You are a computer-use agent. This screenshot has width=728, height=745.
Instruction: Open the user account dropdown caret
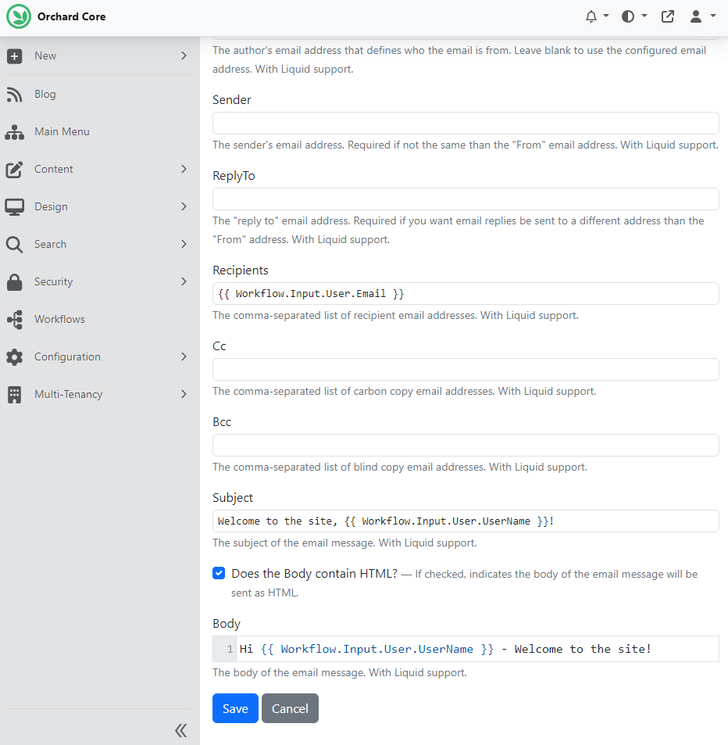point(713,16)
